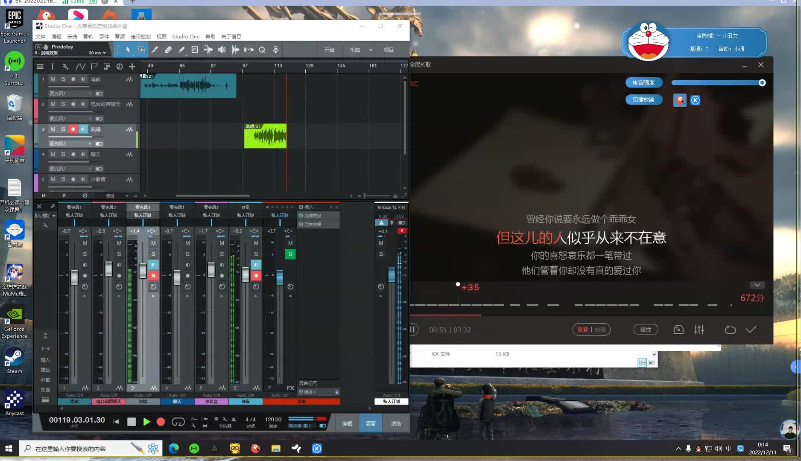Click the Add Track plus icon
The width and height of the screenshot is (801, 461).
click(x=132, y=67)
